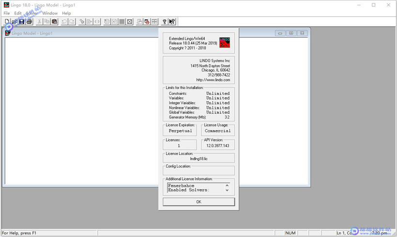This screenshot has height=237, width=397.
Task: Save the model with the floppy disk icon
Action: 22,22
